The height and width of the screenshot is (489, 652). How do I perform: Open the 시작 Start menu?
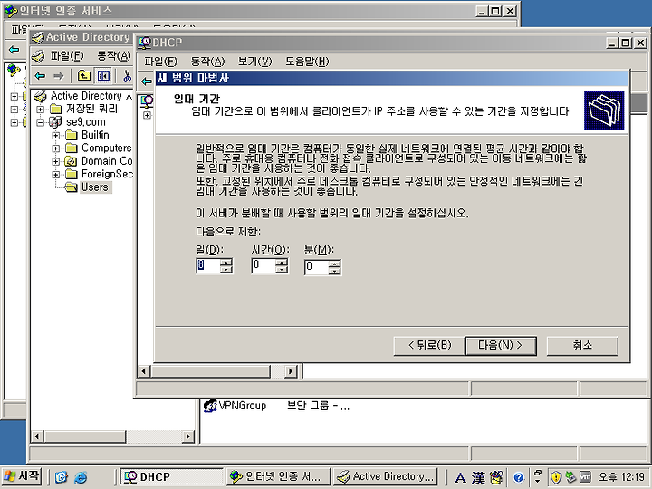click(x=22, y=476)
